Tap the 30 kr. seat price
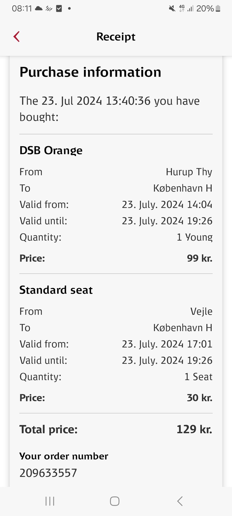232x516 pixels. (x=200, y=398)
